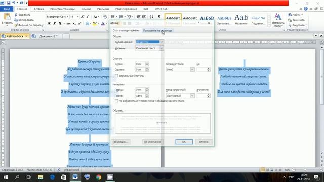Toggle Italic (К) formatting
This screenshot has height=182, width=324.
(54, 24)
